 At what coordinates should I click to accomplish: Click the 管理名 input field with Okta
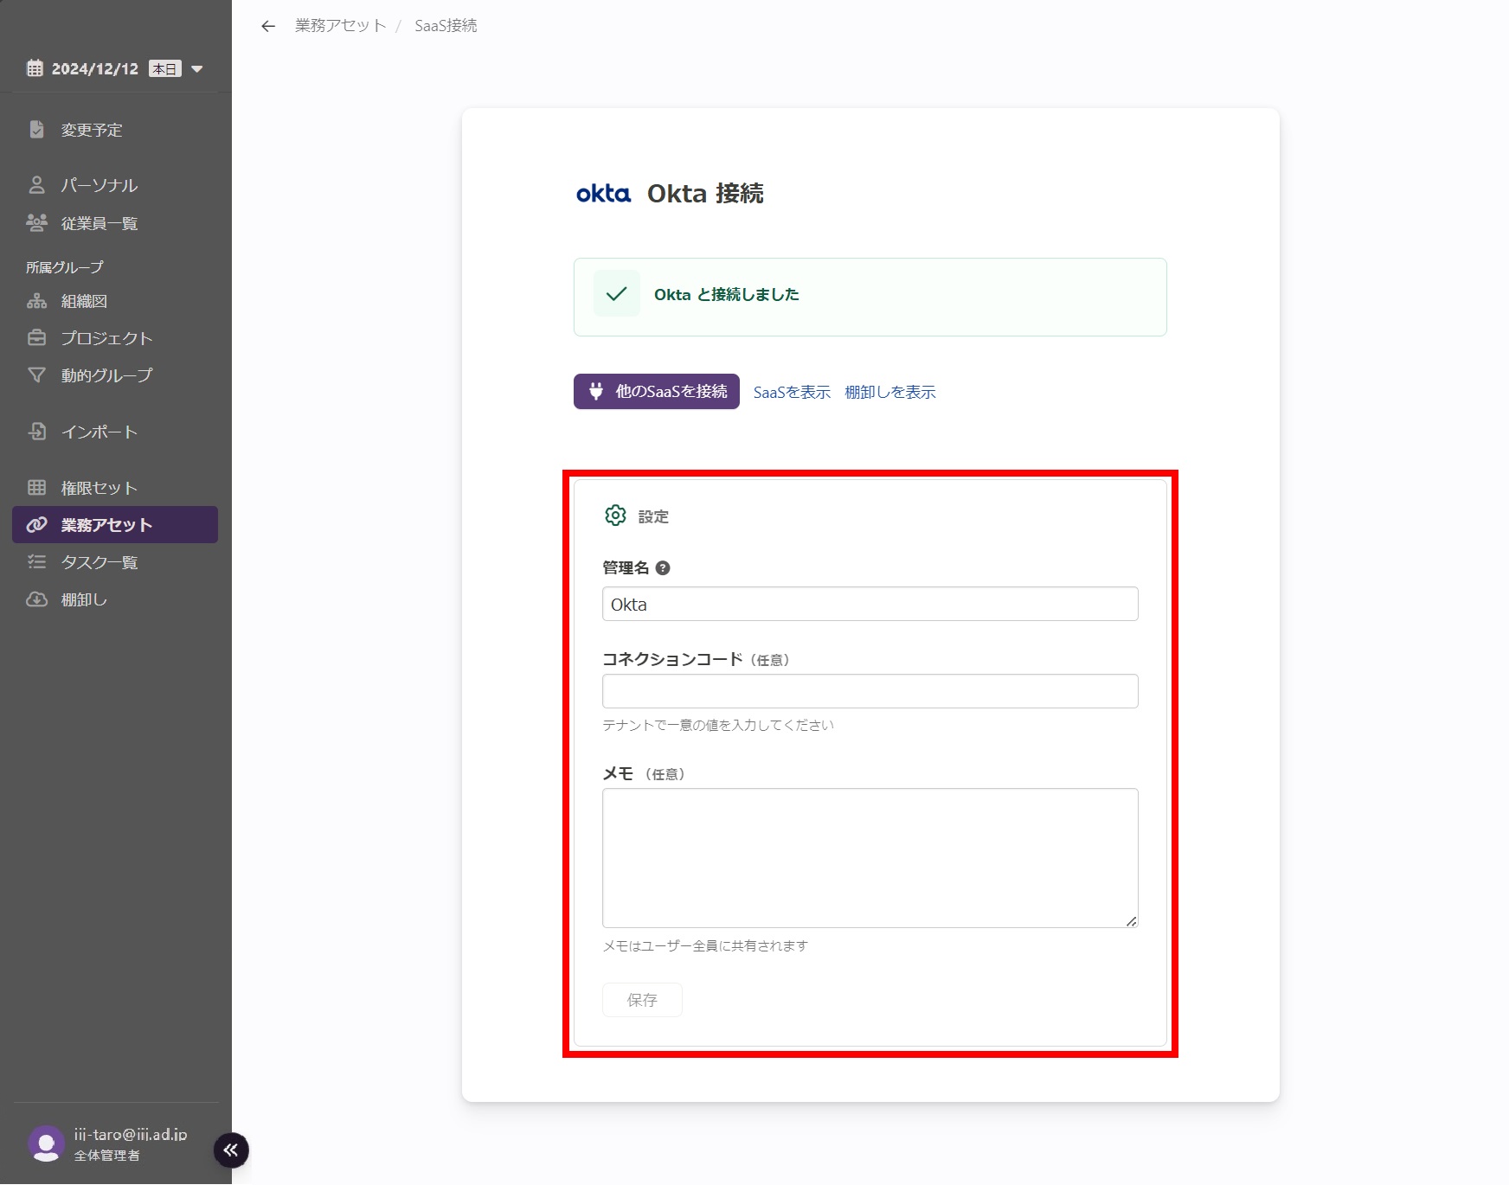870,604
